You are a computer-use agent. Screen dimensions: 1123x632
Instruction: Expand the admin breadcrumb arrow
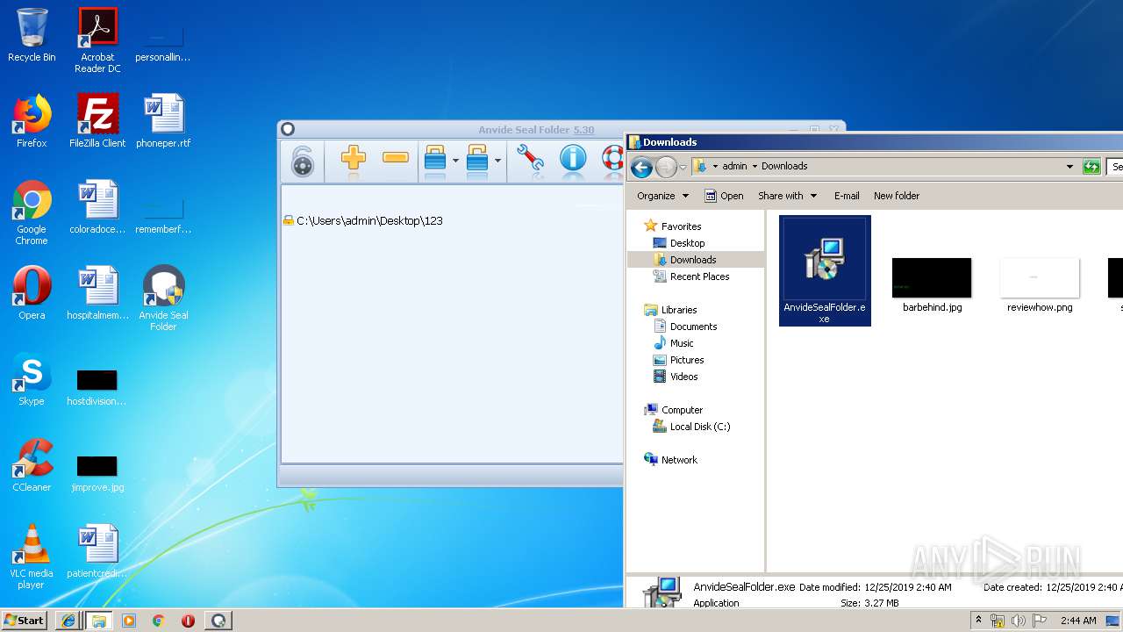click(754, 166)
